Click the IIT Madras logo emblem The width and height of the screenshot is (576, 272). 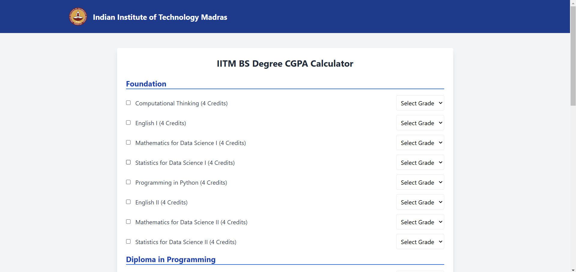pyautogui.click(x=78, y=17)
